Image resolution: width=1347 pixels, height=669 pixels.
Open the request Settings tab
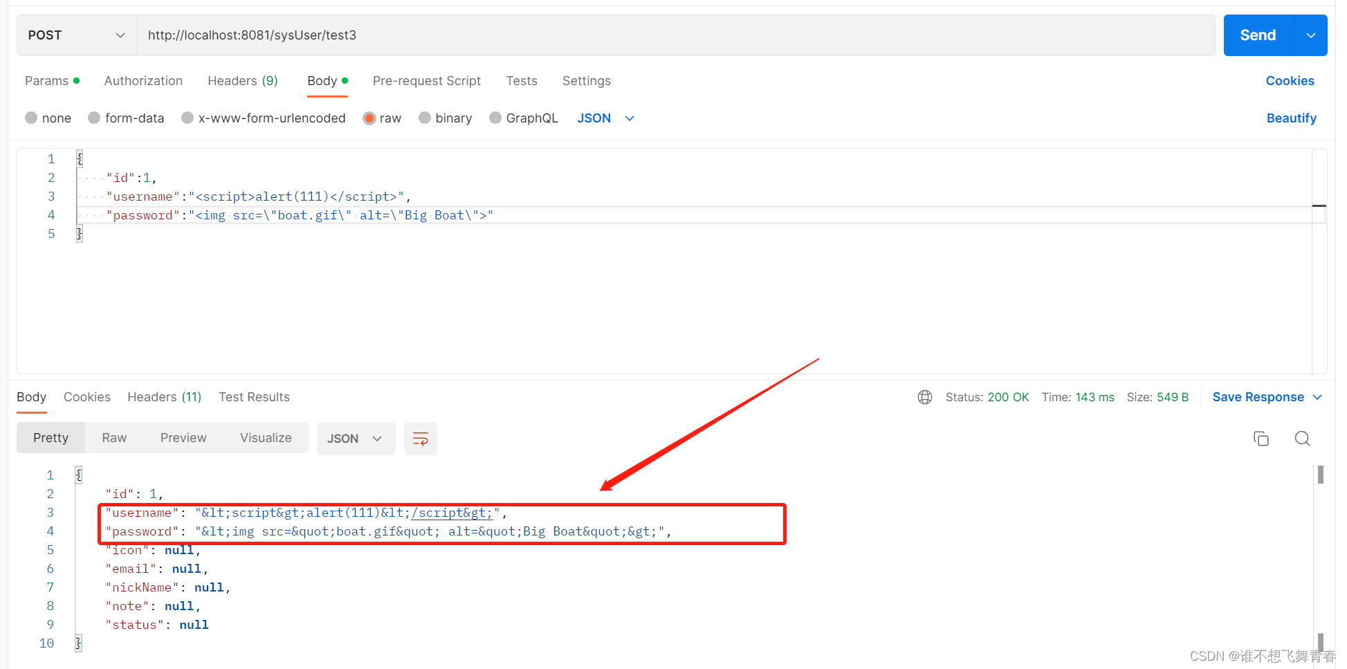(x=587, y=81)
